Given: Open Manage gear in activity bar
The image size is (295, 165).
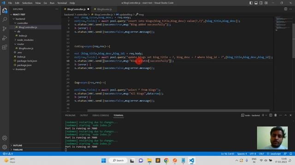Looking at the screenshot, I should [x=5, y=147].
